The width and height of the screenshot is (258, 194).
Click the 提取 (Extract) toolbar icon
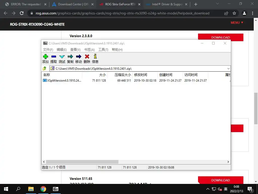point(54,57)
